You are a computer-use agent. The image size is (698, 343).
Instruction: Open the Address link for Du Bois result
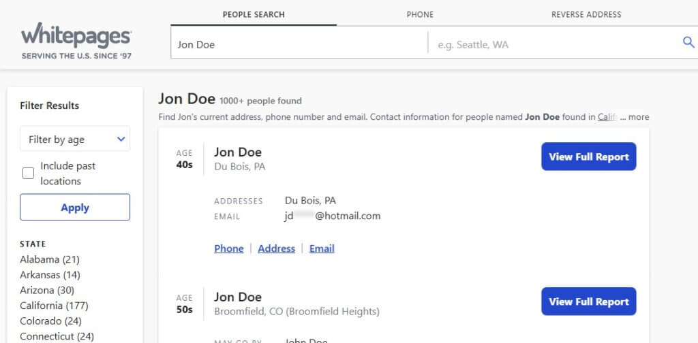click(277, 248)
